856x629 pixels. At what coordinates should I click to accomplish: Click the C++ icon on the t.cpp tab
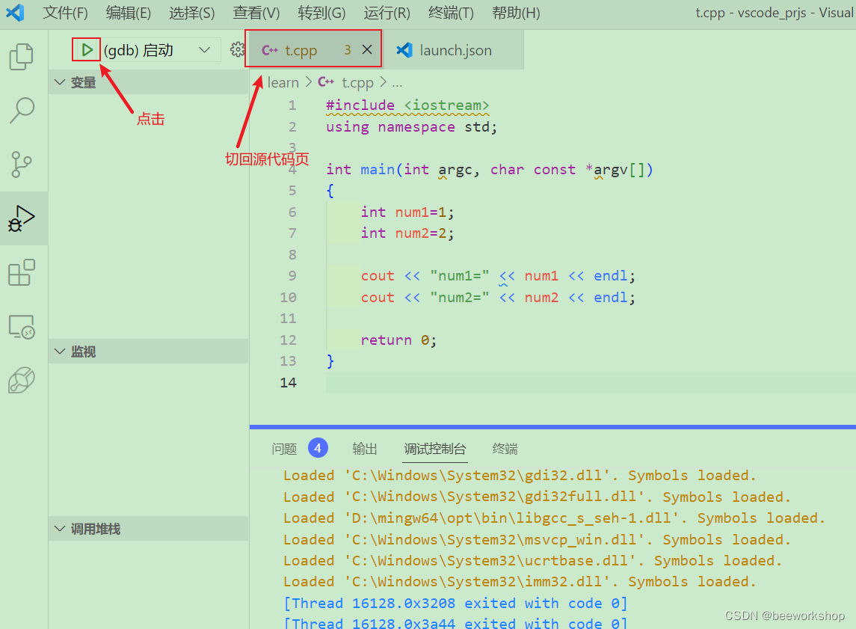click(270, 50)
